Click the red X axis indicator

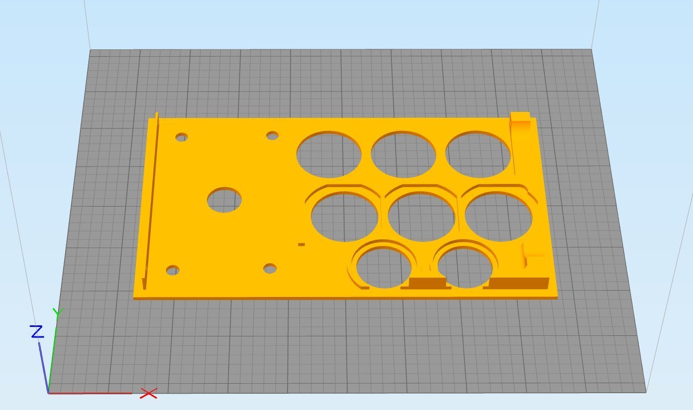(x=148, y=393)
